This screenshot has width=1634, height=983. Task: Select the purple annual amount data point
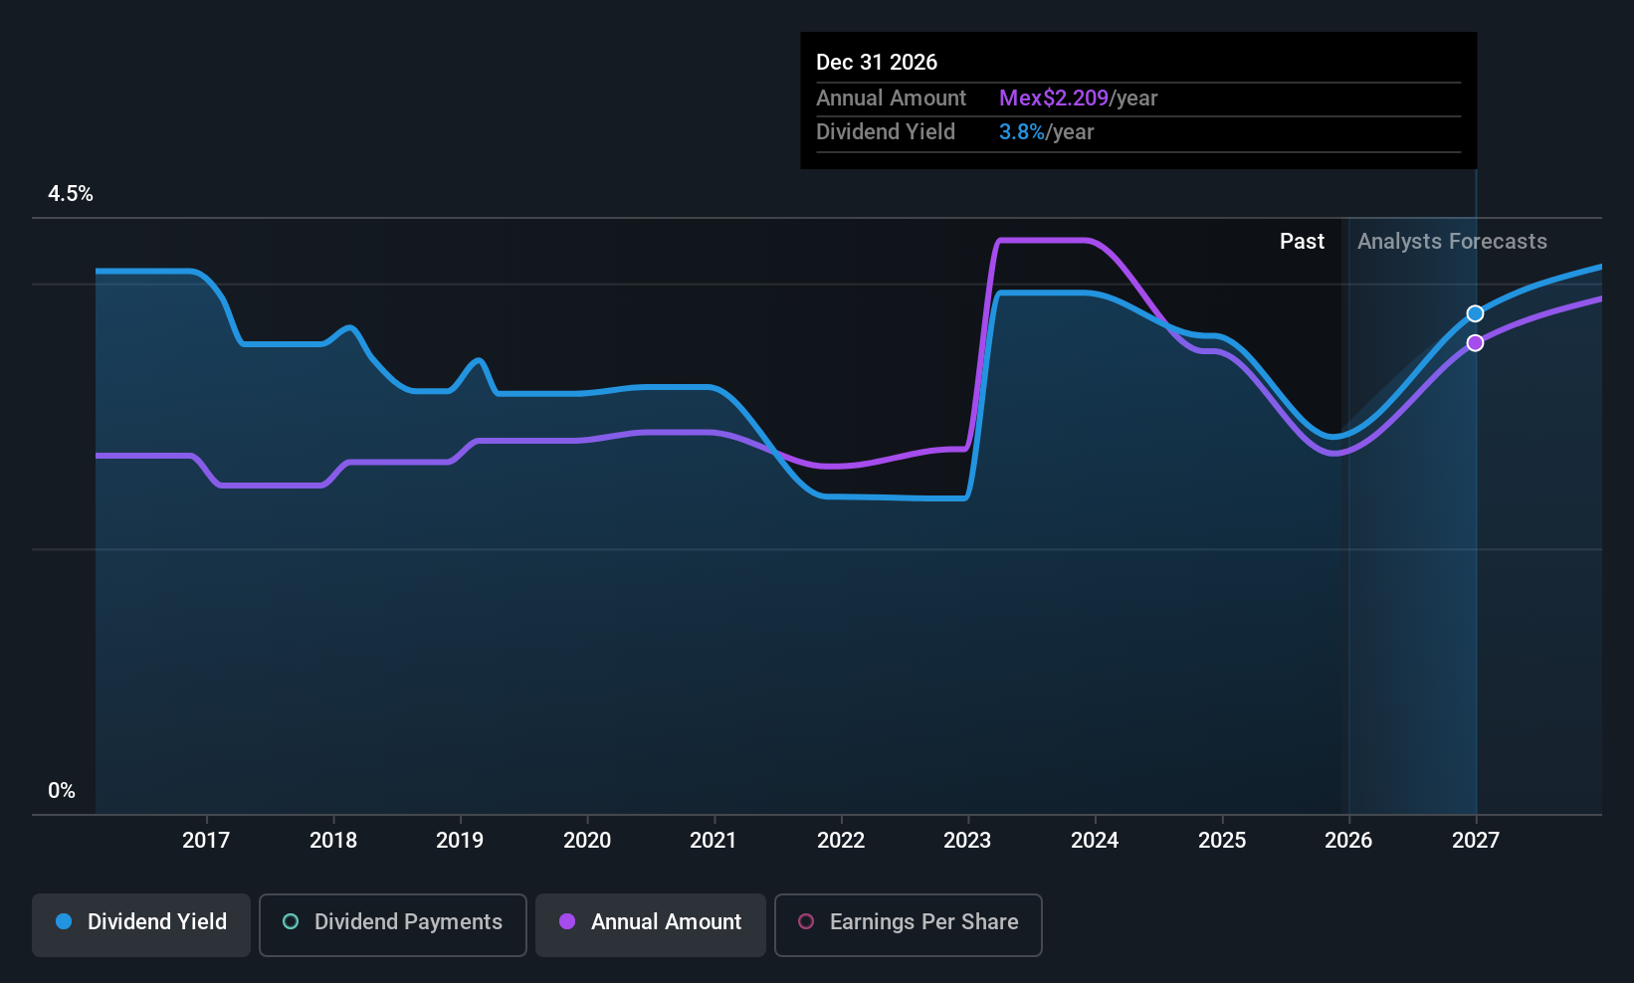[x=1475, y=343]
